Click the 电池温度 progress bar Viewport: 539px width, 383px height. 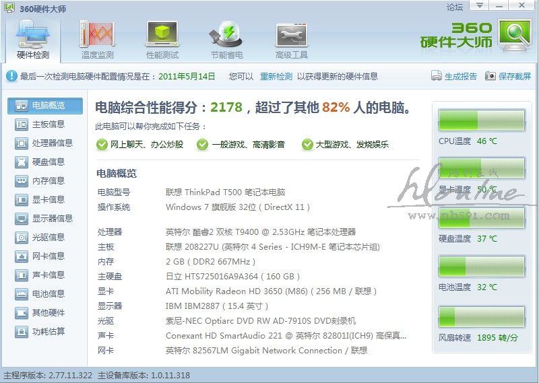[x=482, y=266]
